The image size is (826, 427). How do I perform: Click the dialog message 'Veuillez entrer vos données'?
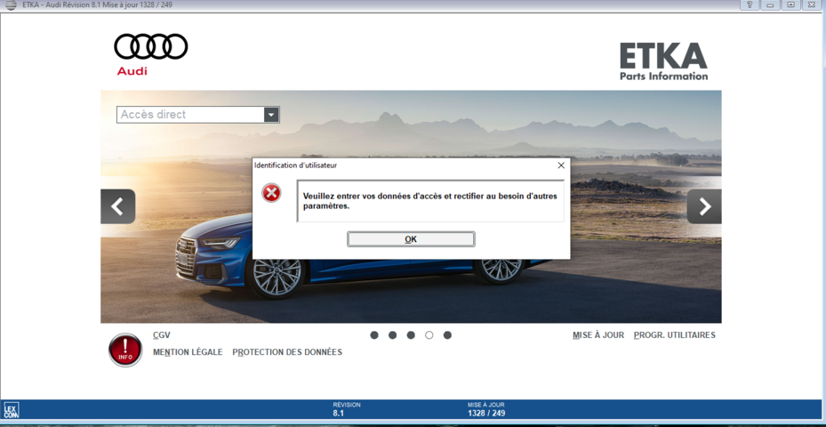pos(429,201)
